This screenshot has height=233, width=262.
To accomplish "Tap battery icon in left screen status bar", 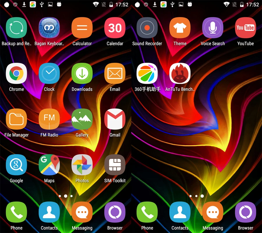I will coord(111,4).
